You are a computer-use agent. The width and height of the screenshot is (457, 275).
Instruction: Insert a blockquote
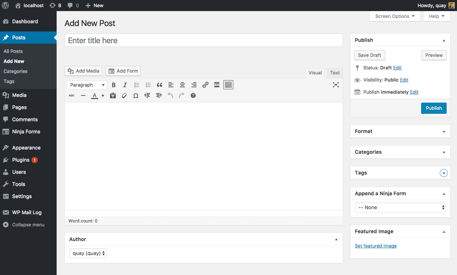pos(160,85)
